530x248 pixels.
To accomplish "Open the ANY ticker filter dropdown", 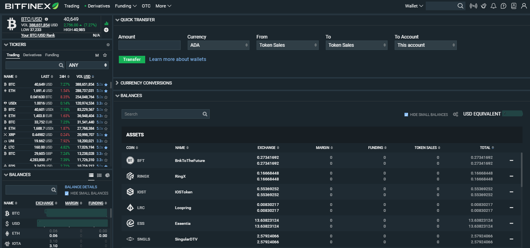I will coord(88,65).
